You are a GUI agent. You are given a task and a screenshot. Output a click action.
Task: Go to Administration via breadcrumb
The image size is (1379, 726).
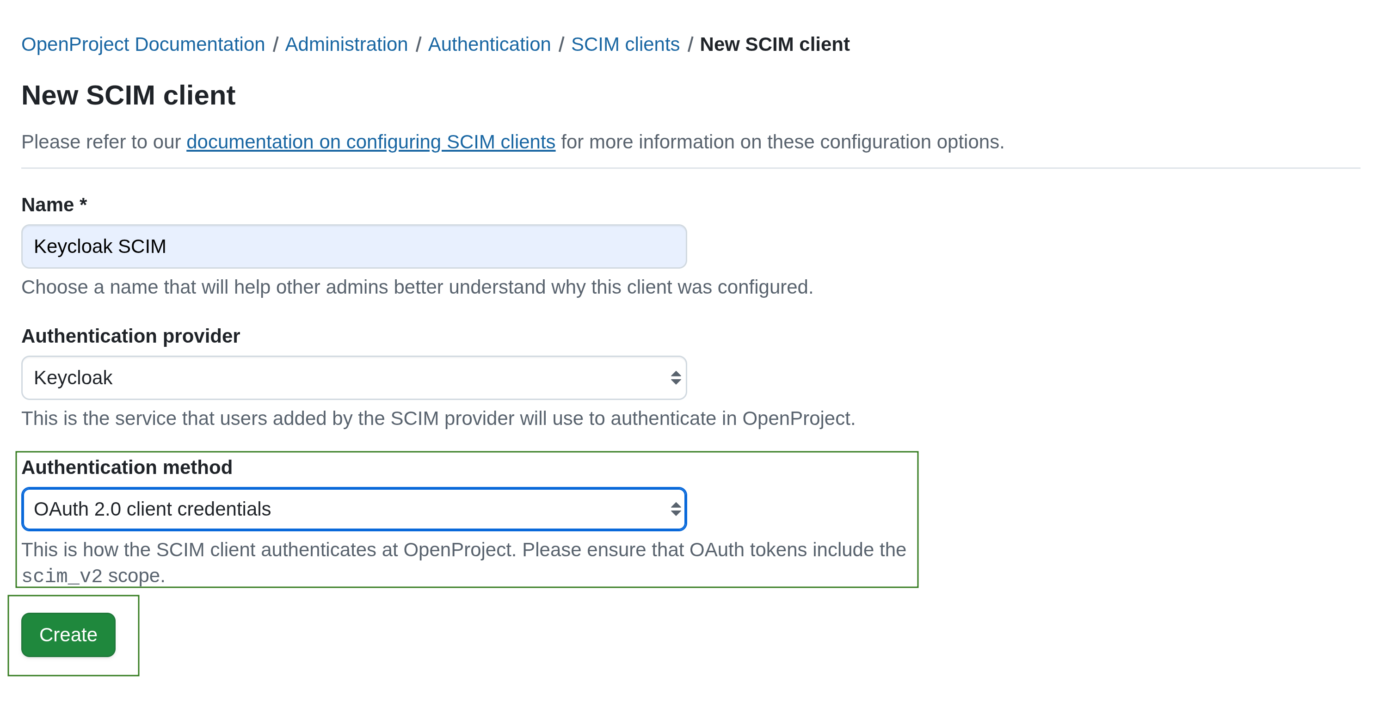346,44
